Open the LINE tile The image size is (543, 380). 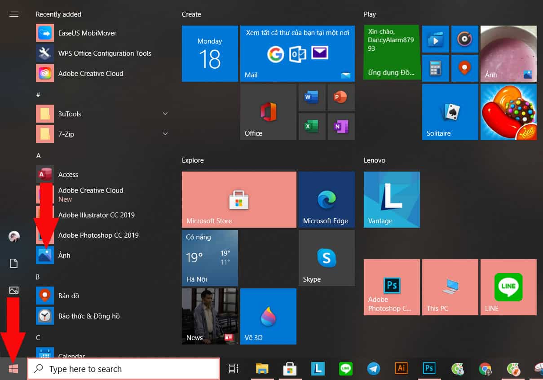pyautogui.click(x=508, y=287)
